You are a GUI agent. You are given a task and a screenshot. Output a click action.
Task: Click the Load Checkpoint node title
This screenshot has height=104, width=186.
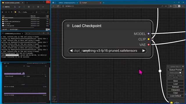[x=87, y=26]
